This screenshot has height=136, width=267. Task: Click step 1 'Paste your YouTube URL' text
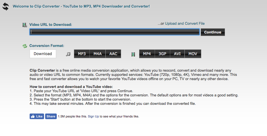81,91
